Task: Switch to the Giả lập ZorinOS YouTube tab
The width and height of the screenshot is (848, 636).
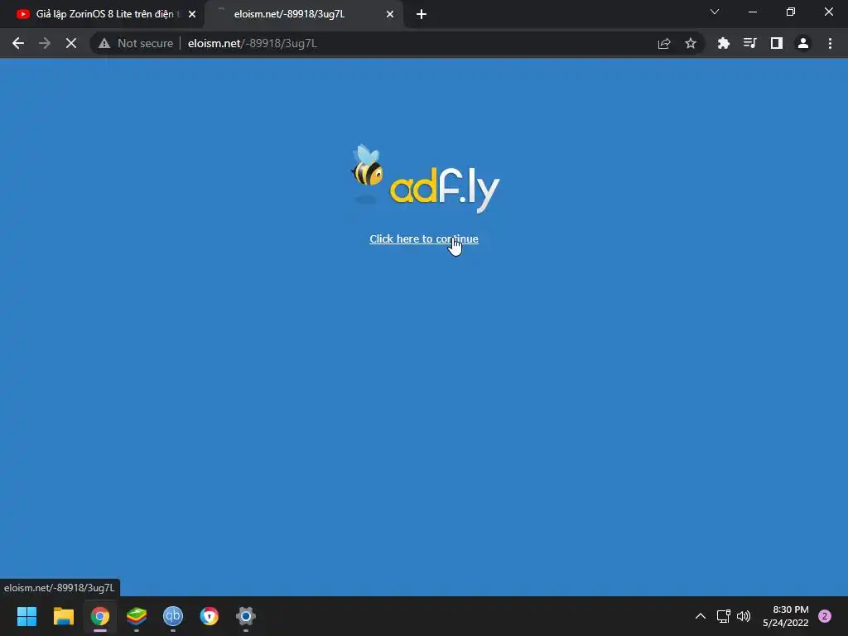Action: point(103,14)
